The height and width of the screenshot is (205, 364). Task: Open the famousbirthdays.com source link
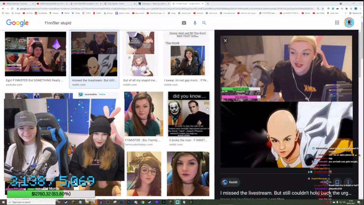(139, 145)
